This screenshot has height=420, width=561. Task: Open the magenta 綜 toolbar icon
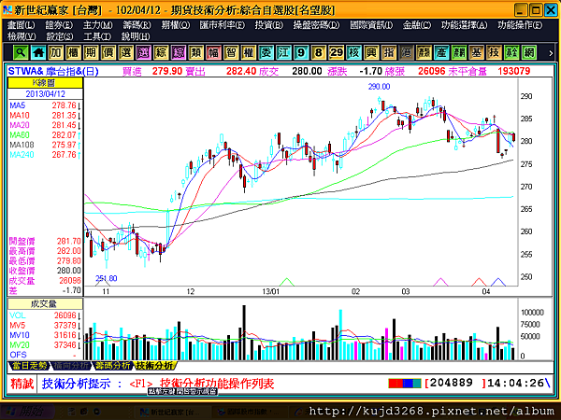click(179, 53)
